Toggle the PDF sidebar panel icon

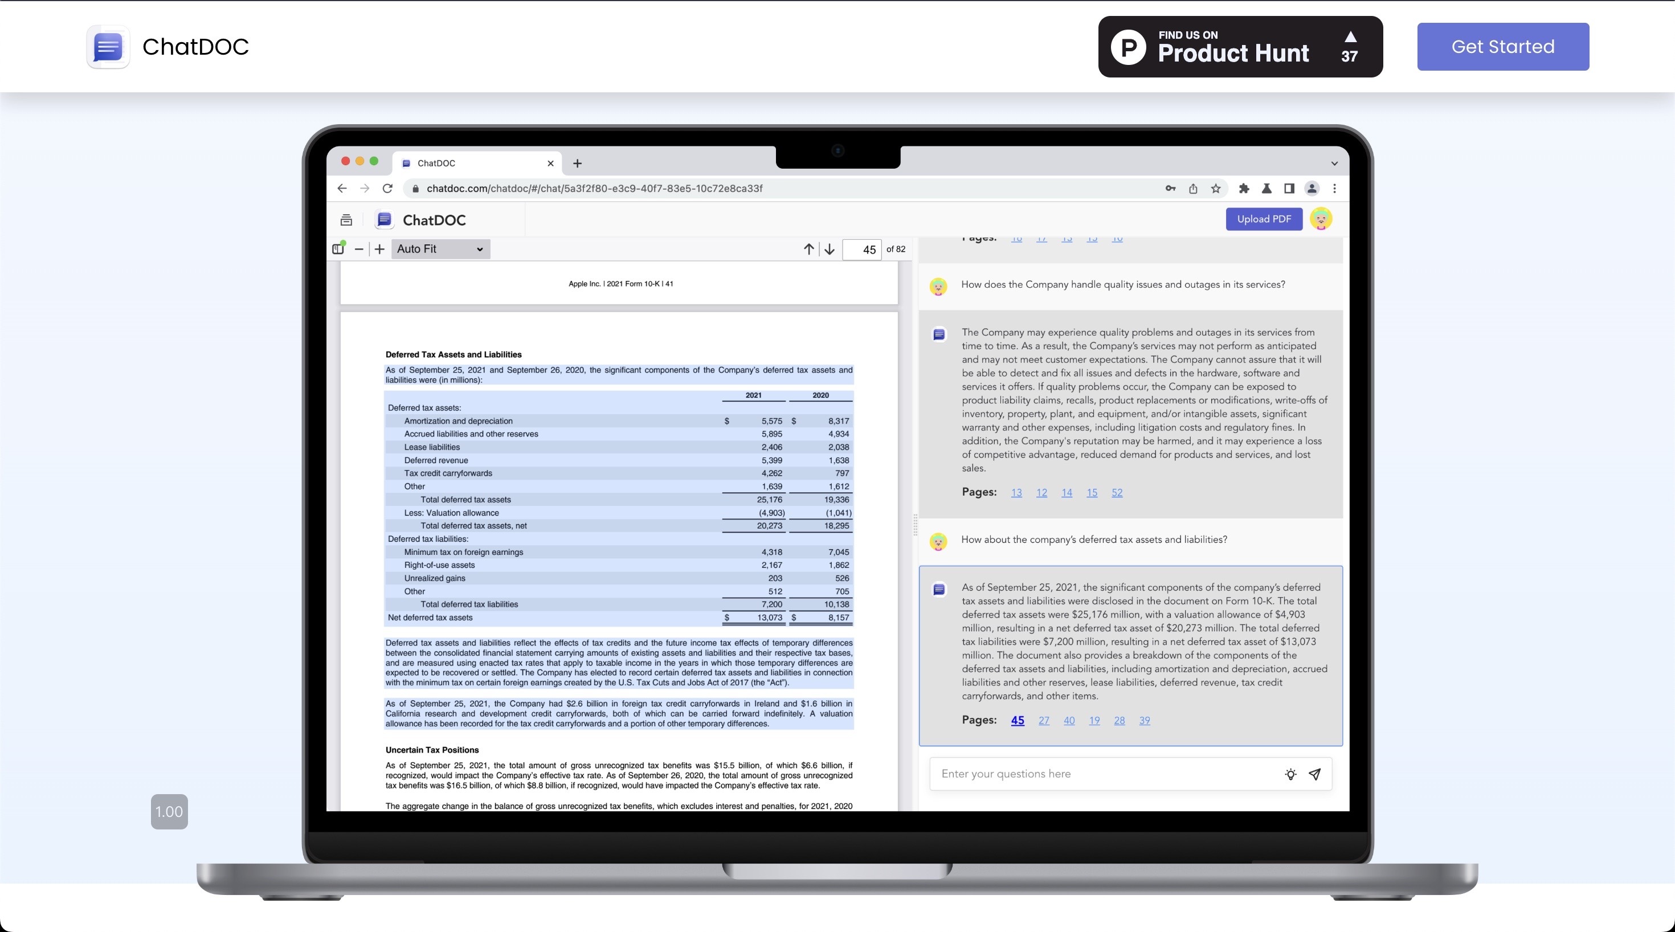point(338,248)
